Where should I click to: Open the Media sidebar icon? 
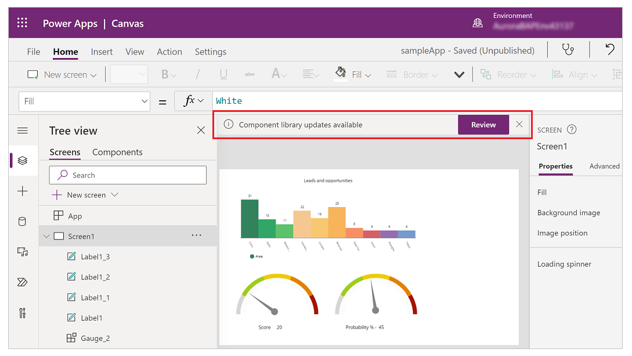pyautogui.click(x=23, y=252)
